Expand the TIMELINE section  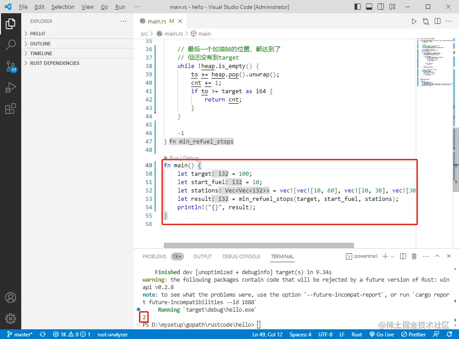pyautogui.click(x=77, y=53)
